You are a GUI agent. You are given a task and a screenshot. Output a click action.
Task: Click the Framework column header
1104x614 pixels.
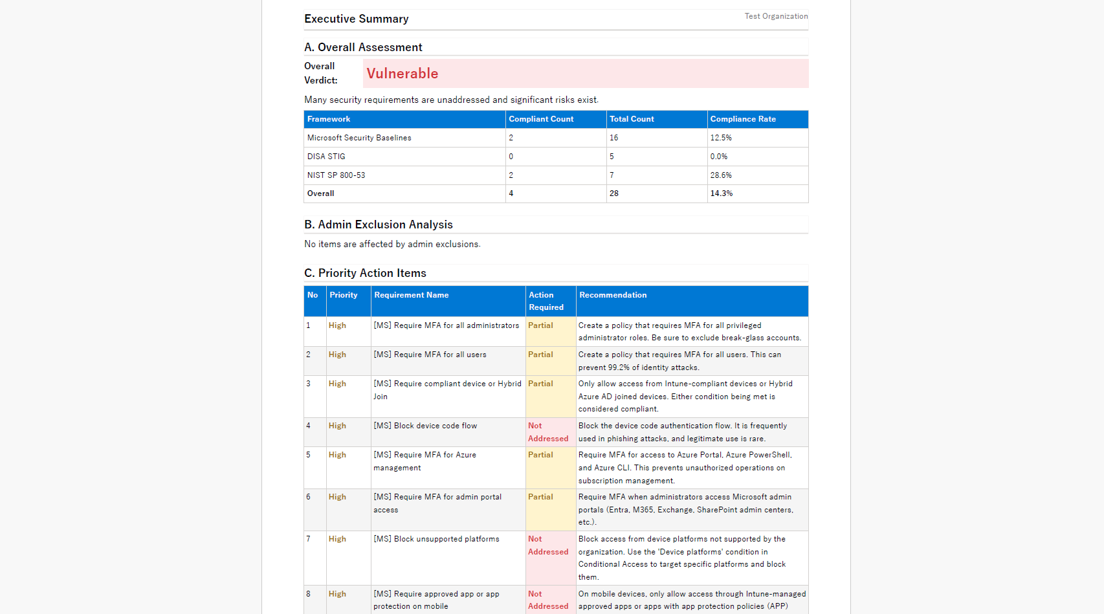329,119
